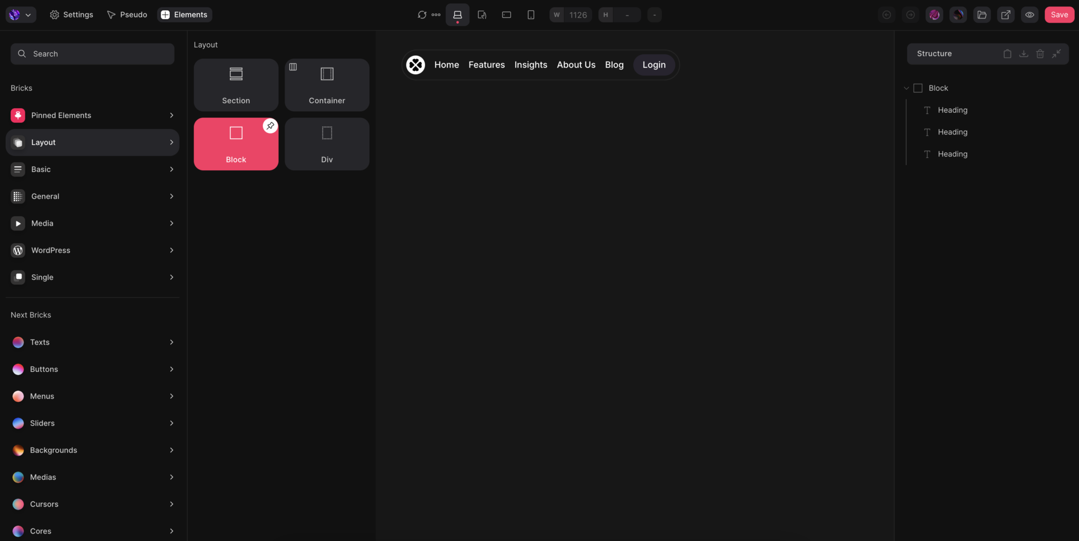Add a Section layout element
The width and height of the screenshot is (1079, 541).
tap(236, 85)
